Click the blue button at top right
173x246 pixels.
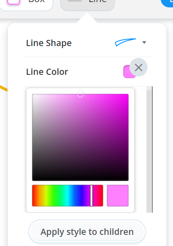[167, 3]
